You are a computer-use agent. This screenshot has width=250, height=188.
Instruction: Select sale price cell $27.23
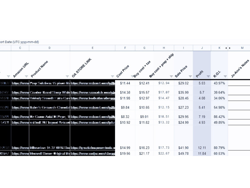point(183,106)
